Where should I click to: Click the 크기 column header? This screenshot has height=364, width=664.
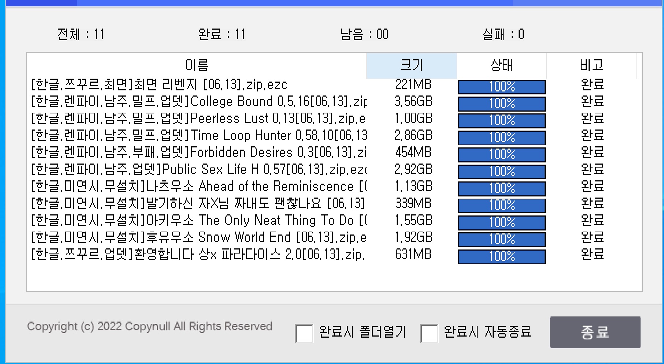point(411,65)
